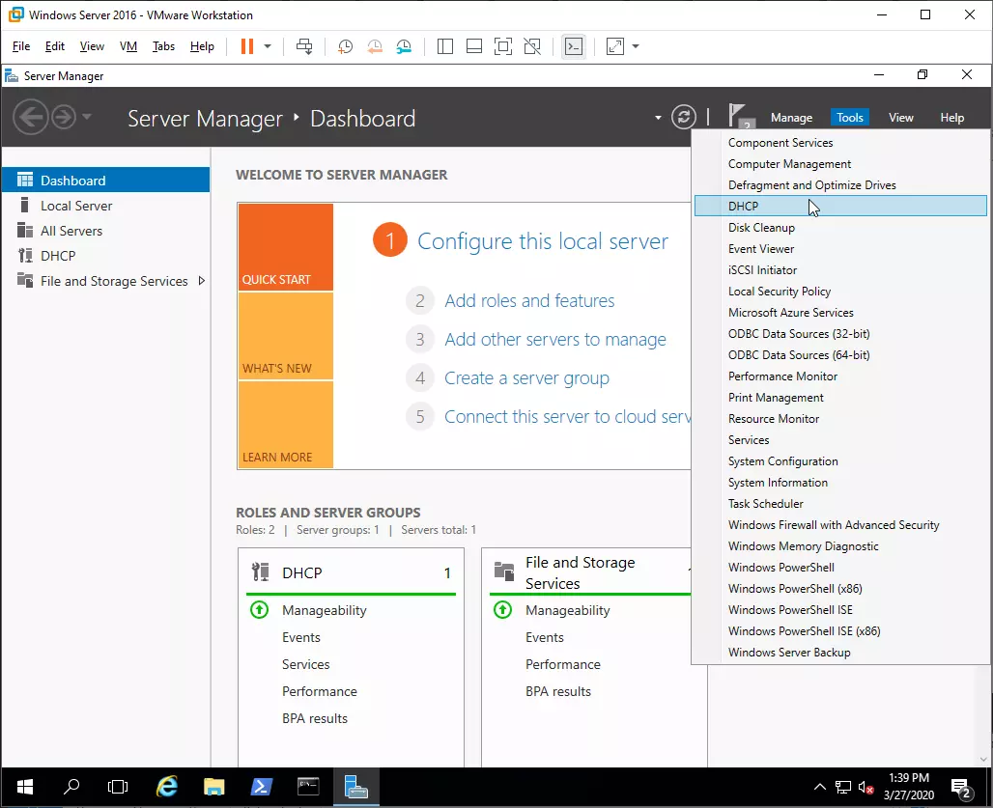Open VMware power options dropdown arrow
The height and width of the screenshot is (808, 993).
(x=268, y=46)
